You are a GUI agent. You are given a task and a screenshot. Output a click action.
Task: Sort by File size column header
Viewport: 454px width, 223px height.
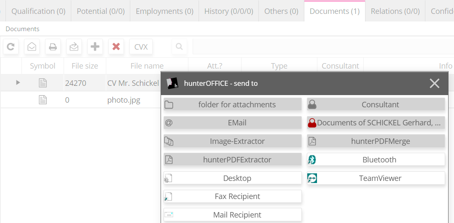click(x=85, y=66)
